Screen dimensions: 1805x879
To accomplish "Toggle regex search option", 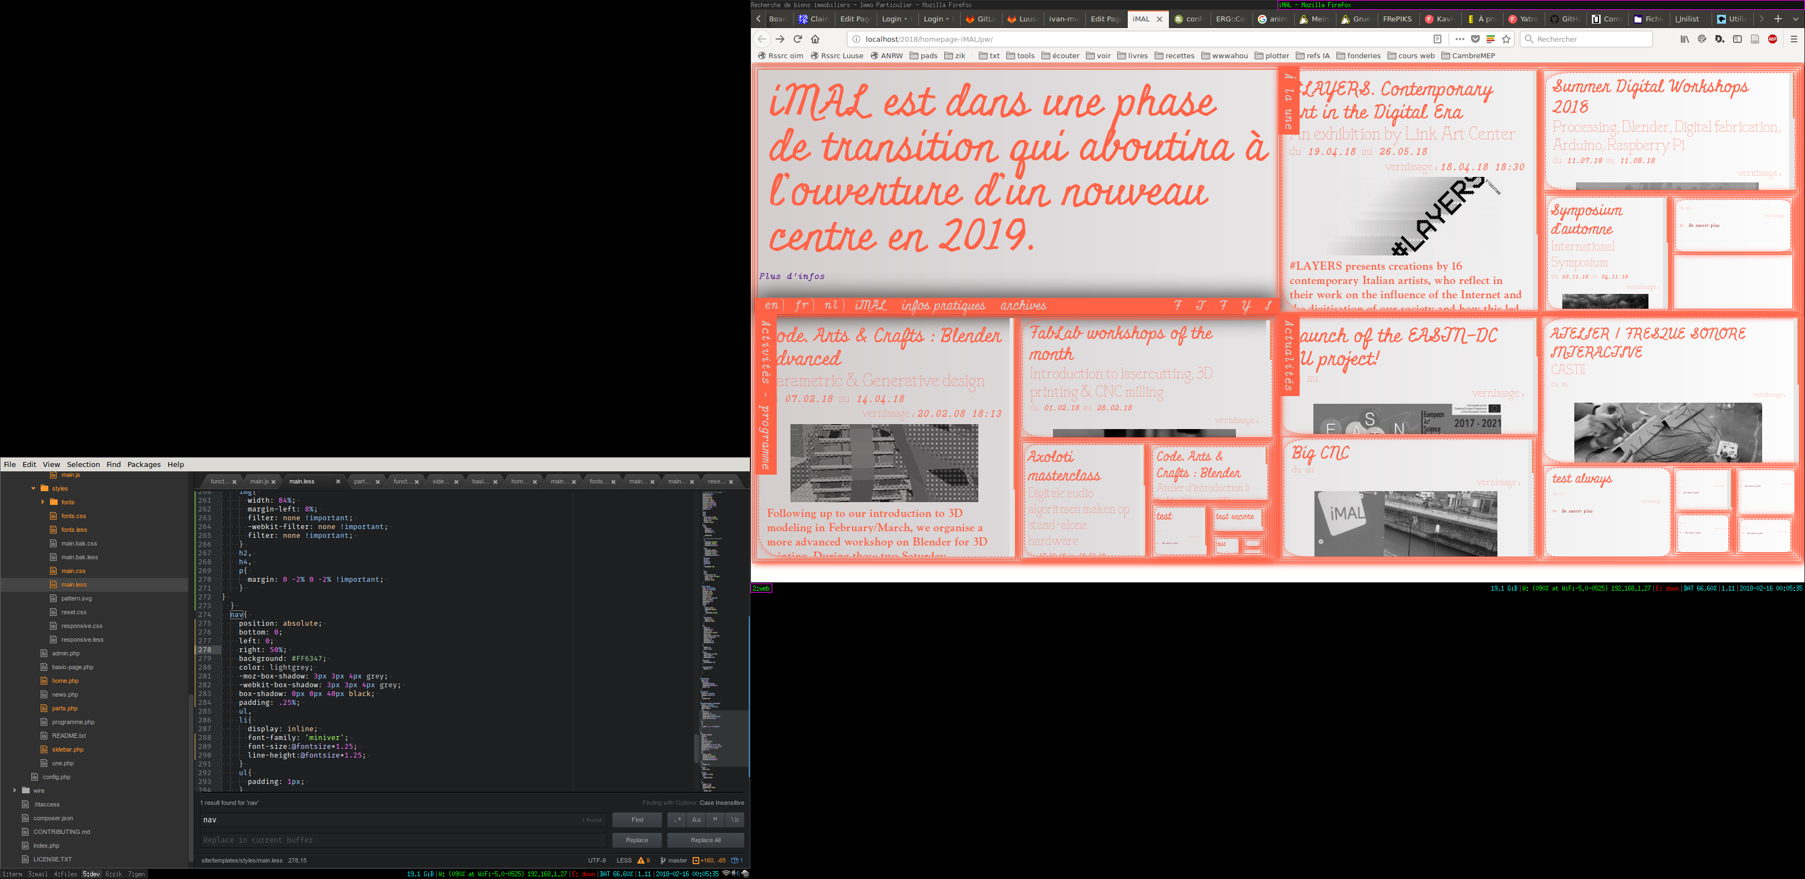I will (x=677, y=820).
